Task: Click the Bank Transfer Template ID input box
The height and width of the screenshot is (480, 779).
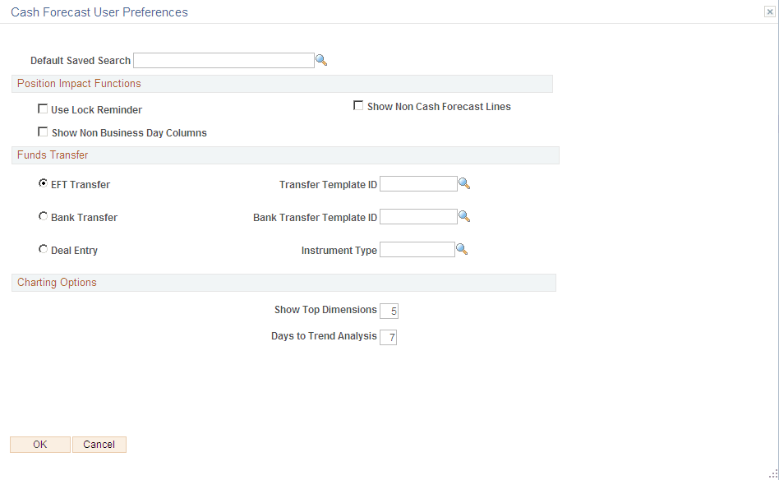Action: [x=418, y=216]
